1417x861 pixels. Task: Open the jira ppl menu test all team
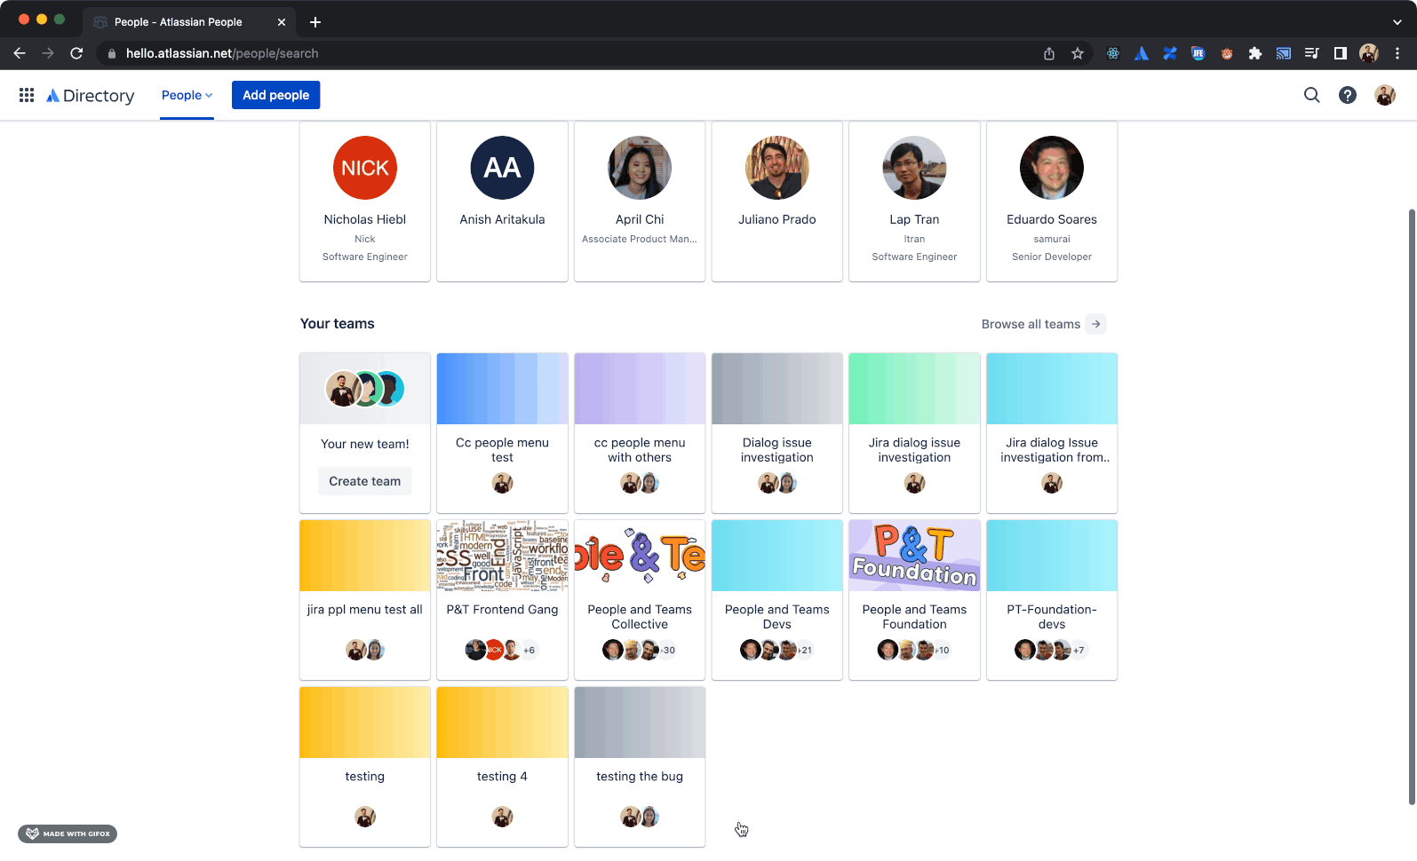pos(365,600)
